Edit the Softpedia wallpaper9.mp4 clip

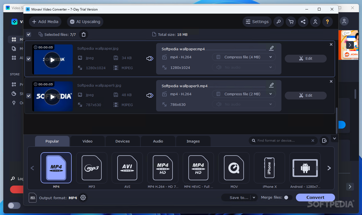point(306,95)
